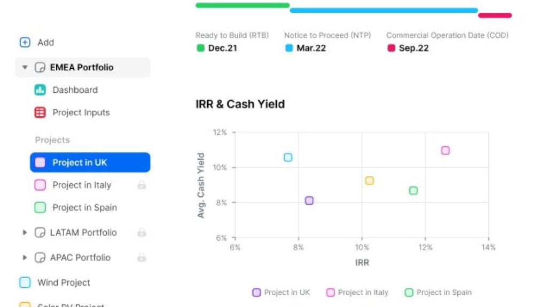Toggle Project in Spain legend entry
547x307 pixels.
click(x=438, y=292)
